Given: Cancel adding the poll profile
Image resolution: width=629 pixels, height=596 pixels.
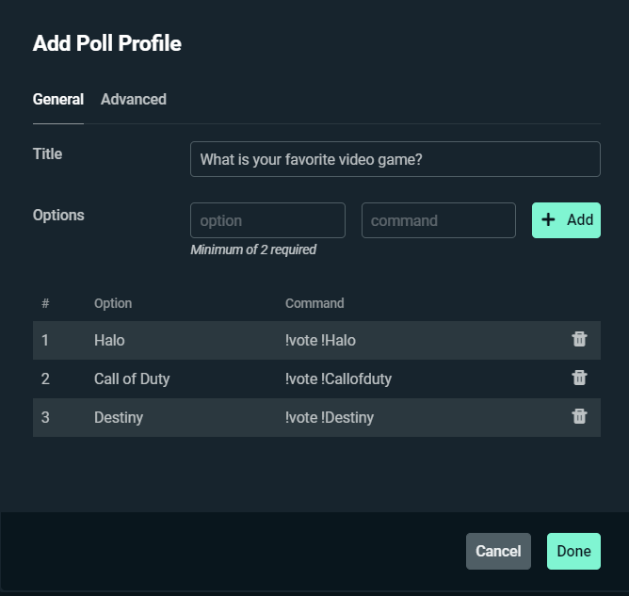Looking at the screenshot, I should [498, 552].
